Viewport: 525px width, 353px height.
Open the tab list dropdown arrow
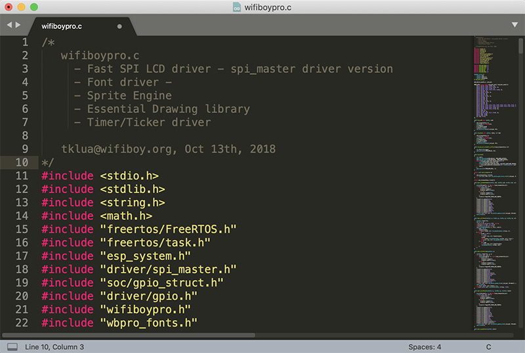[x=514, y=25]
